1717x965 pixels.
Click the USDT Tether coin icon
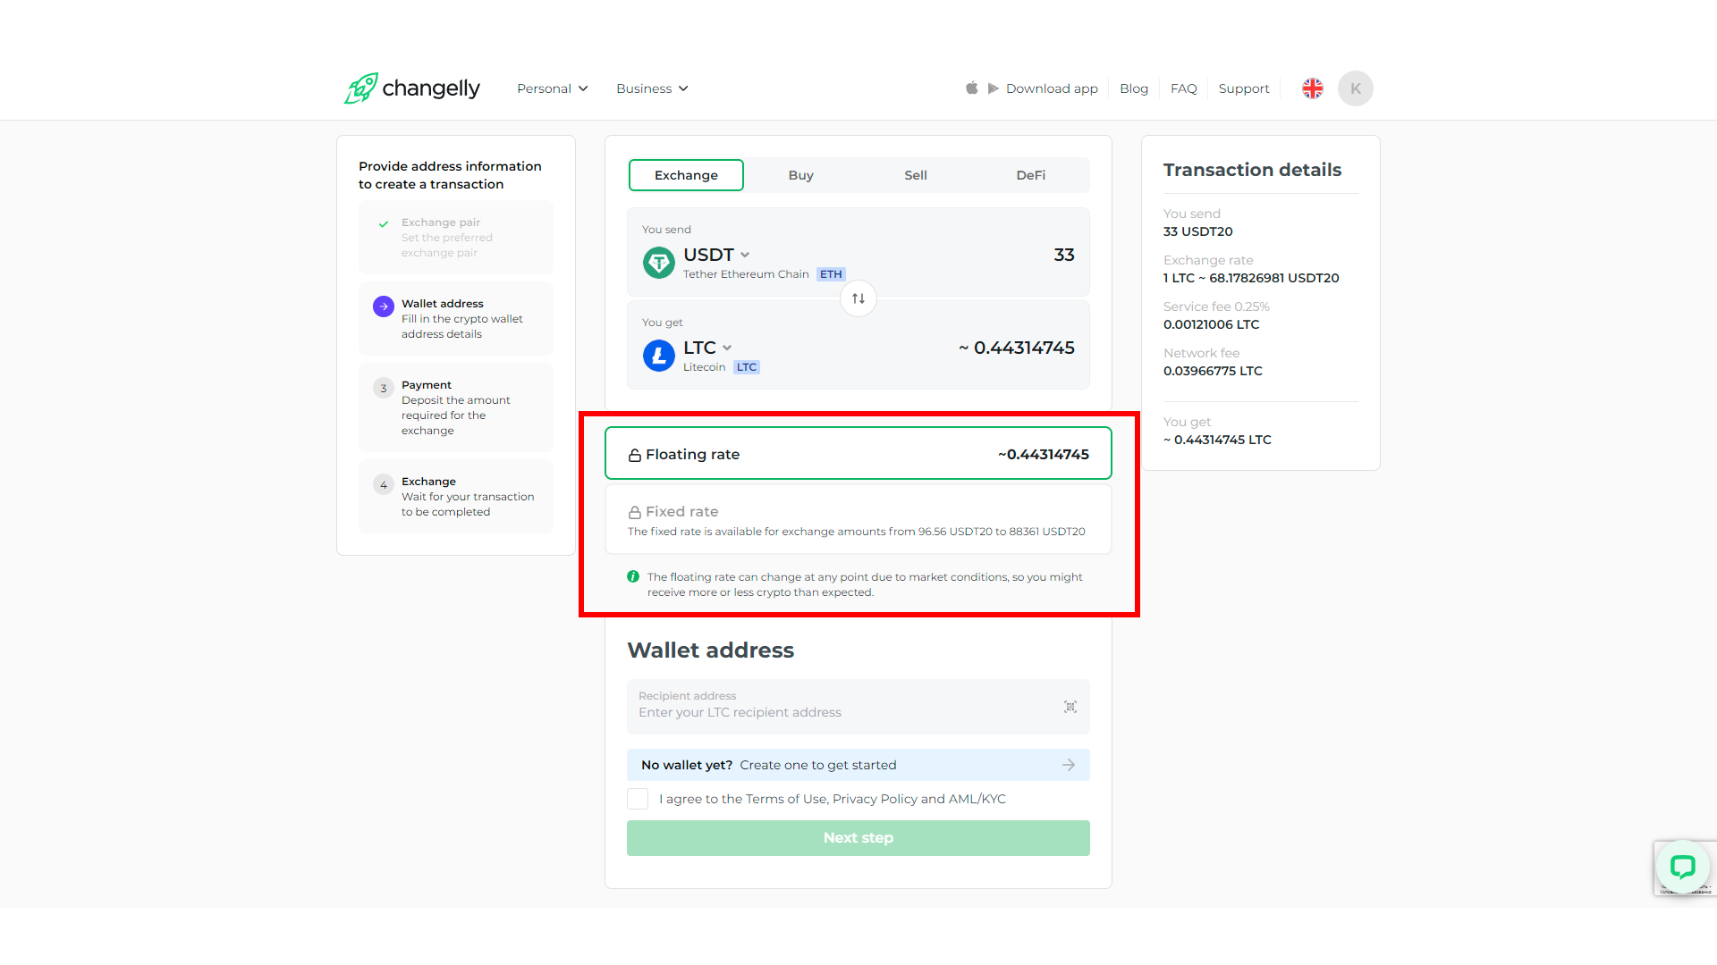pyautogui.click(x=659, y=263)
